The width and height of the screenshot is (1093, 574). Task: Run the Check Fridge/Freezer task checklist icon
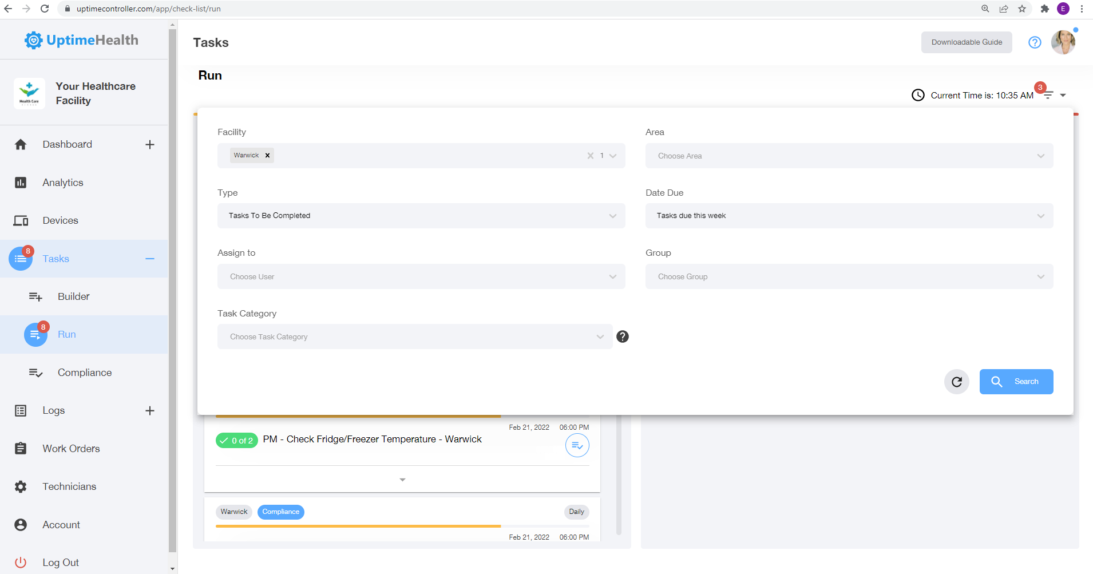coord(577,445)
